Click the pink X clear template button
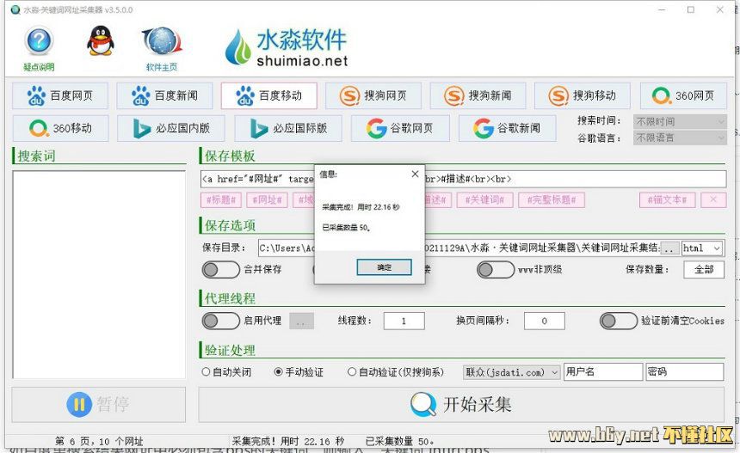740x453 pixels. [x=713, y=200]
